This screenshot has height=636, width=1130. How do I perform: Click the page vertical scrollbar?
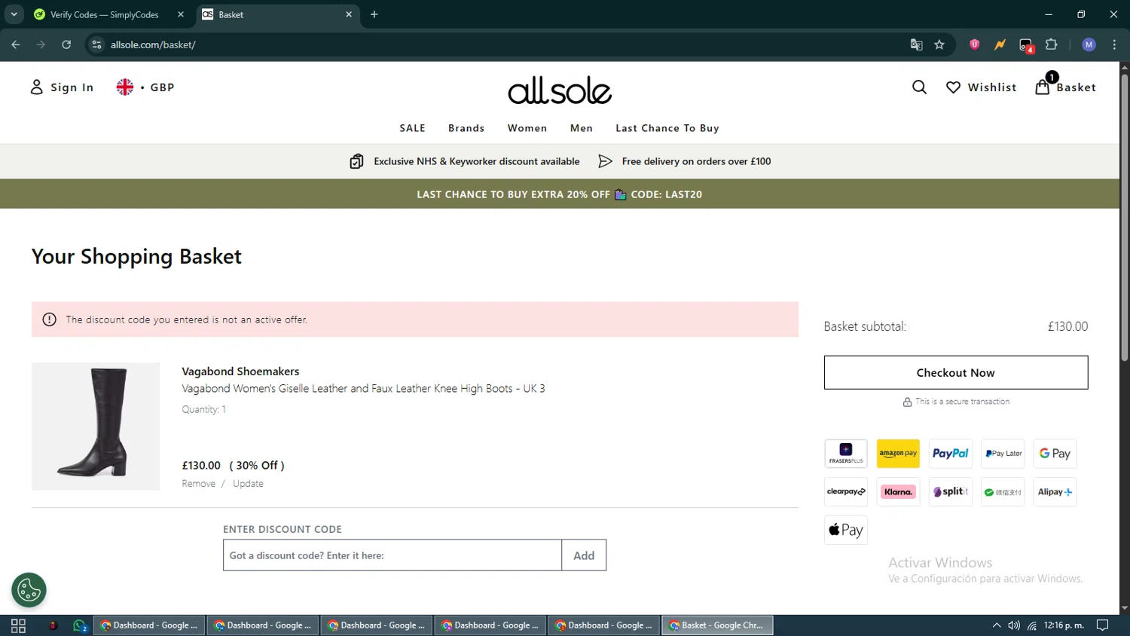point(1124,219)
